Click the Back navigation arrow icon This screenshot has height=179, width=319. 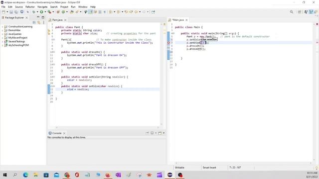point(136,12)
